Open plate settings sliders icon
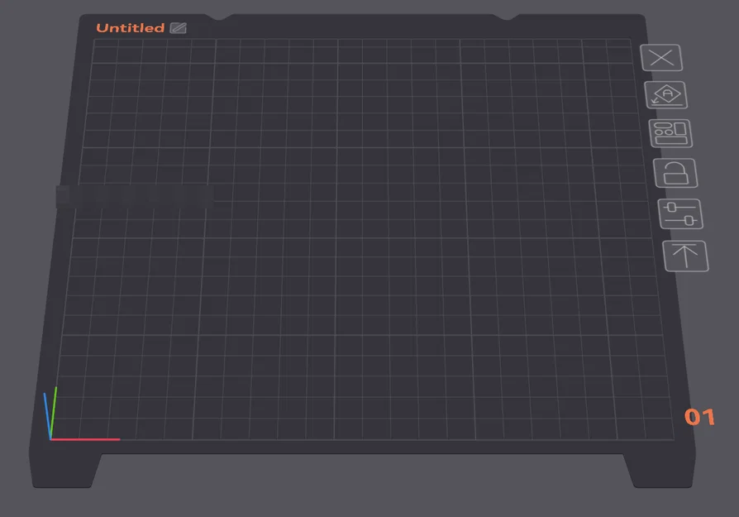Screen dimensions: 739x517 click(680, 214)
